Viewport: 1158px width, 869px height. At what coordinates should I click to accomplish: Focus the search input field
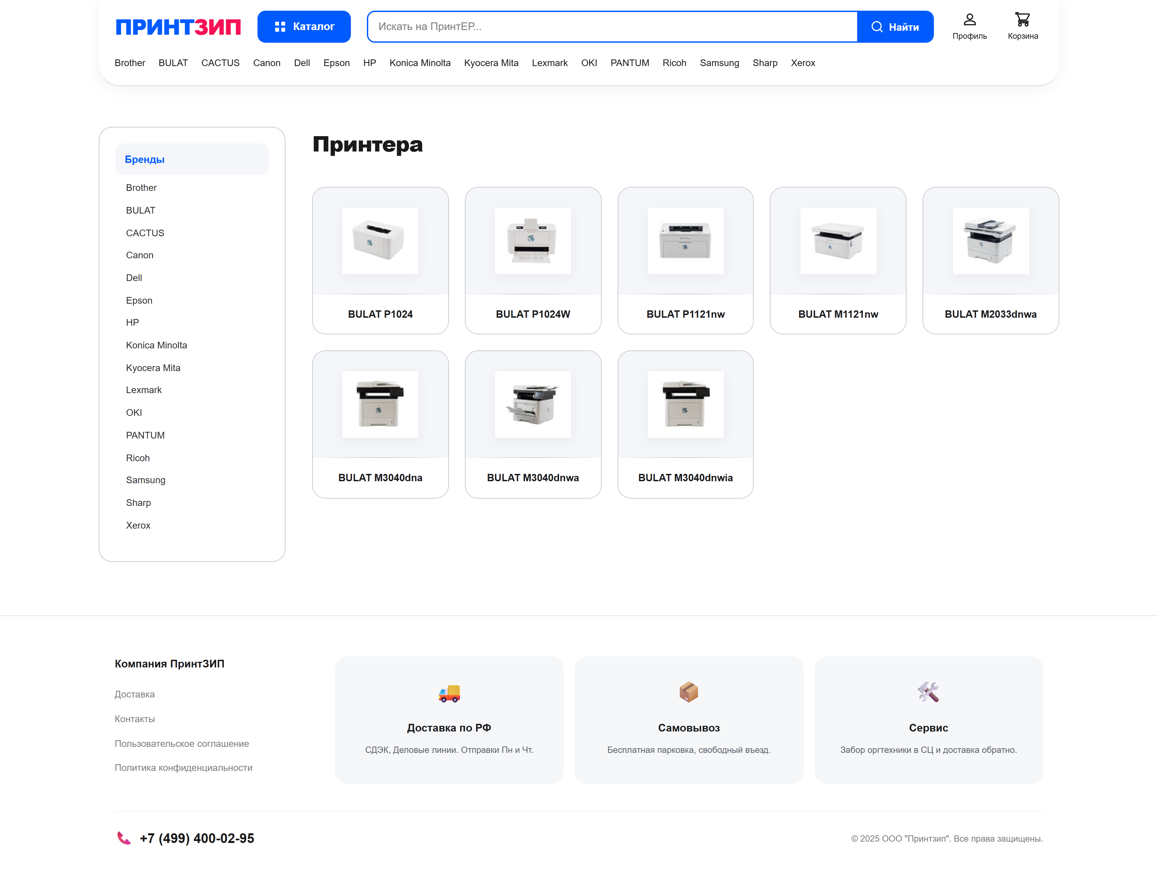(611, 27)
